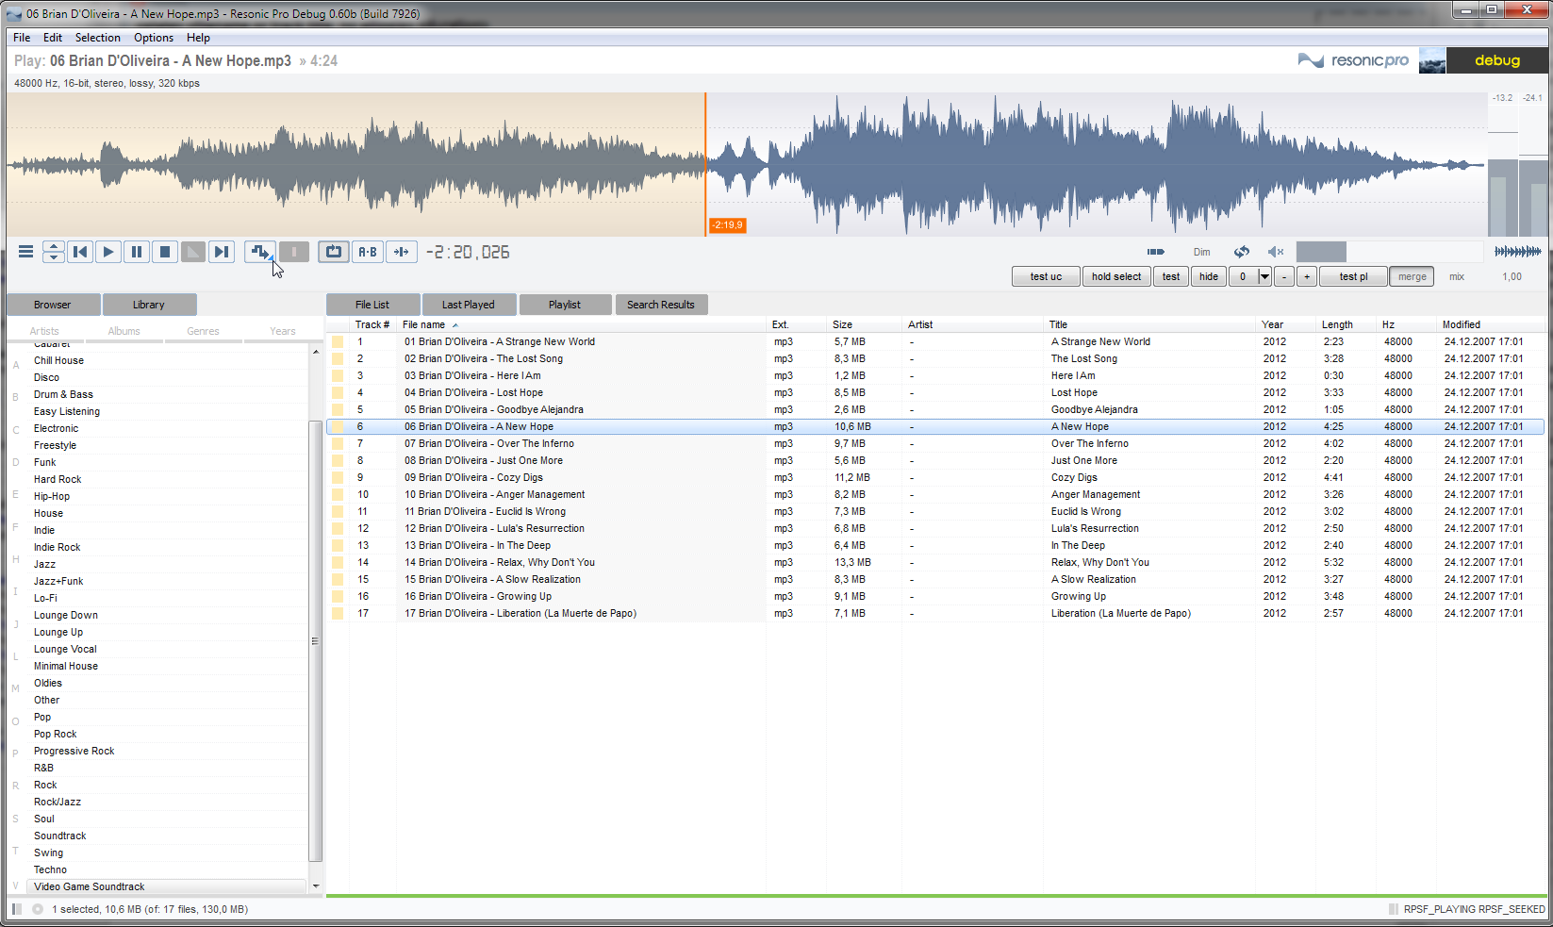This screenshot has height=927, width=1553.
Task: Click the merge button
Action: click(1412, 276)
